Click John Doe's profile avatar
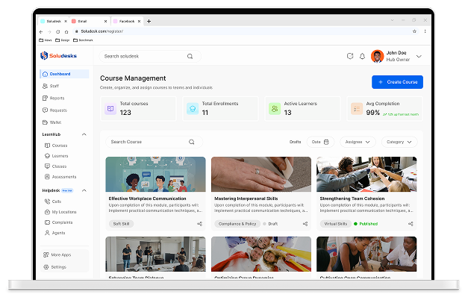Screen dimensions: 468x303 point(377,56)
